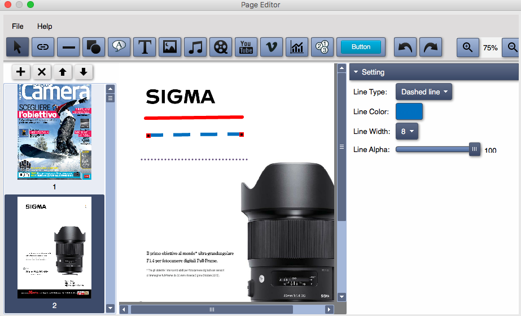The width and height of the screenshot is (521, 316).
Task: Insert an image with picture tool
Action: pyautogui.click(x=170, y=47)
